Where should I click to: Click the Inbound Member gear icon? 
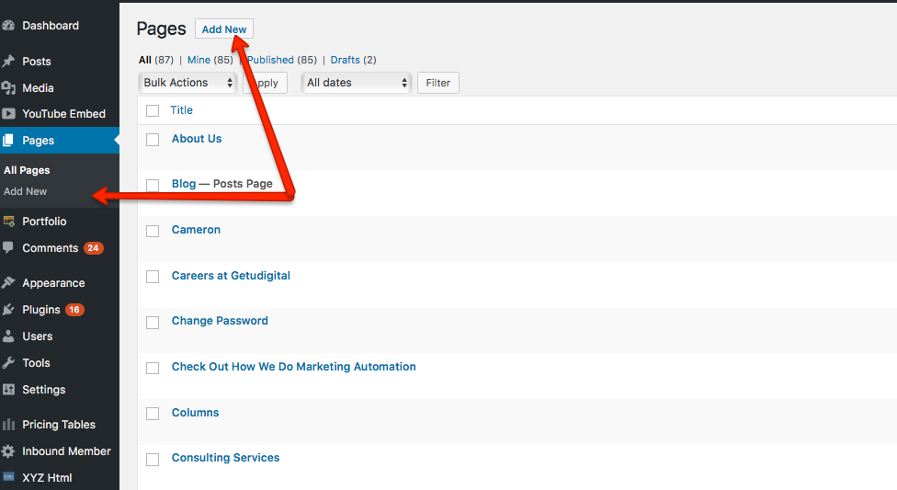coord(8,451)
